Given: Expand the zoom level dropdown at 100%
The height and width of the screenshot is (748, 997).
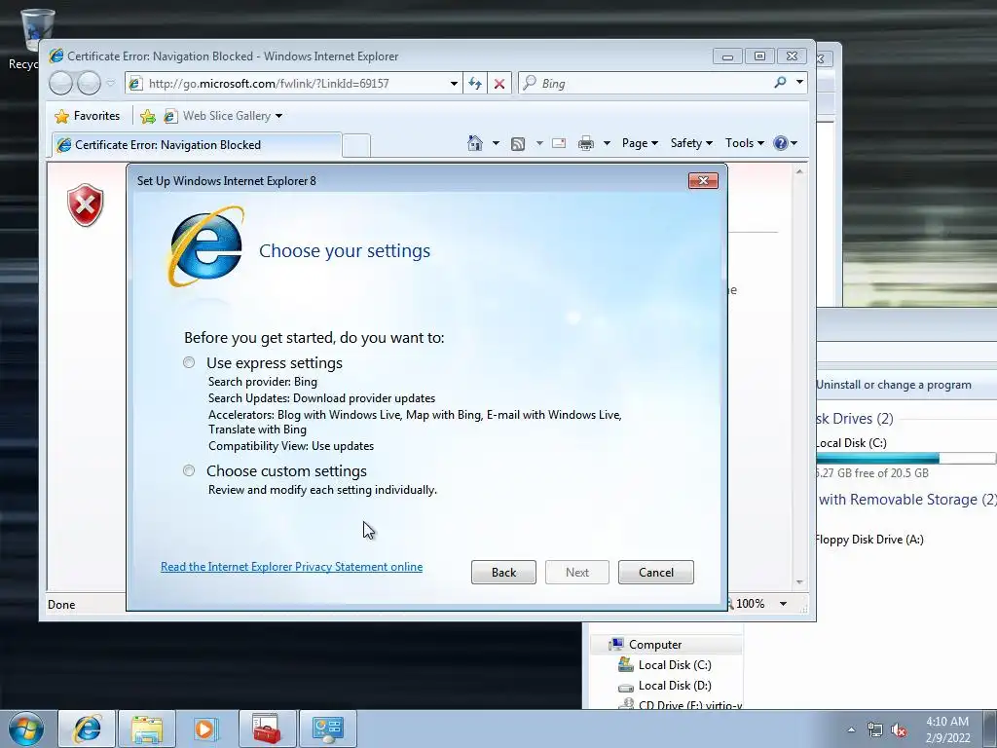Looking at the screenshot, I should [784, 604].
